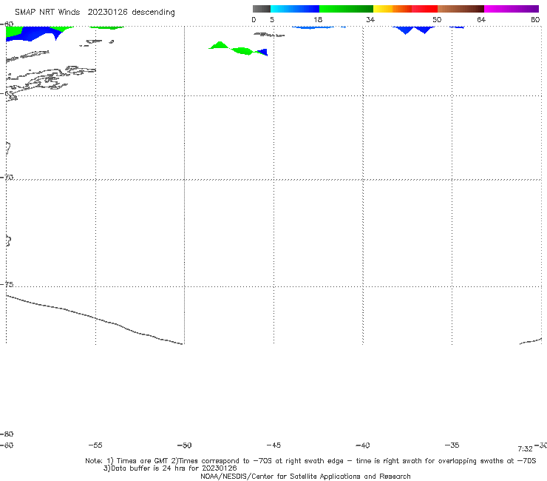The image size is (547, 481).
Task: Click the scale label '50'
Action: click(x=437, y=19)
